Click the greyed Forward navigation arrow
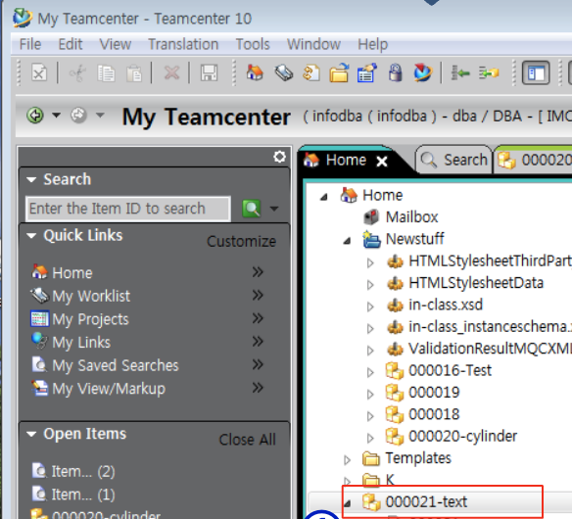The image size is (572, 519). 78,116
